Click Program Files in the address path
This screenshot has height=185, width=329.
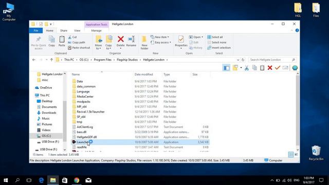pos(102,60)
